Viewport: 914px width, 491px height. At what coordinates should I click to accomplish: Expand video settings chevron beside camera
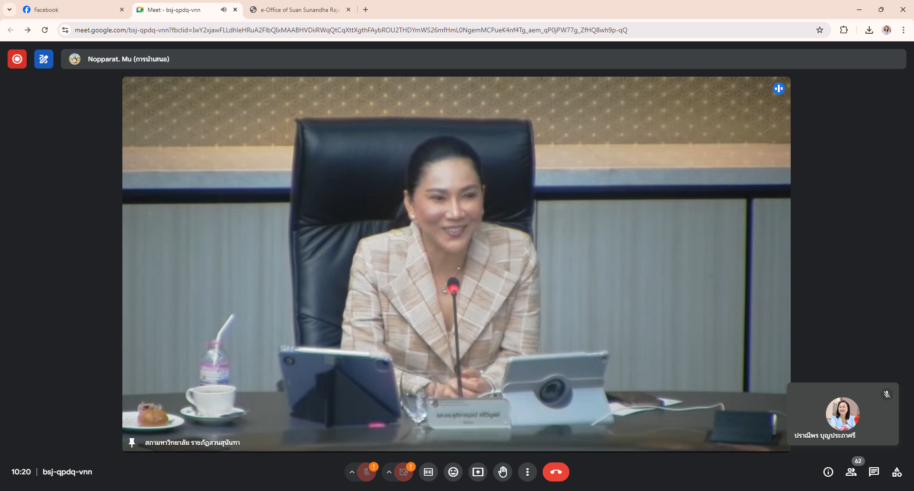[x=389, y=472]
